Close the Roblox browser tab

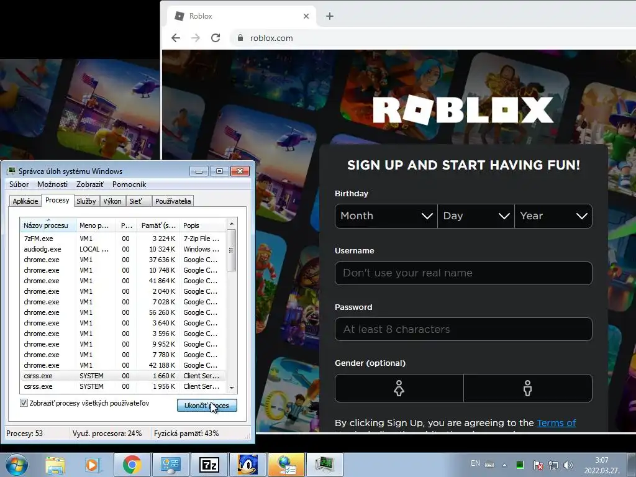click(x=306, y=16)
